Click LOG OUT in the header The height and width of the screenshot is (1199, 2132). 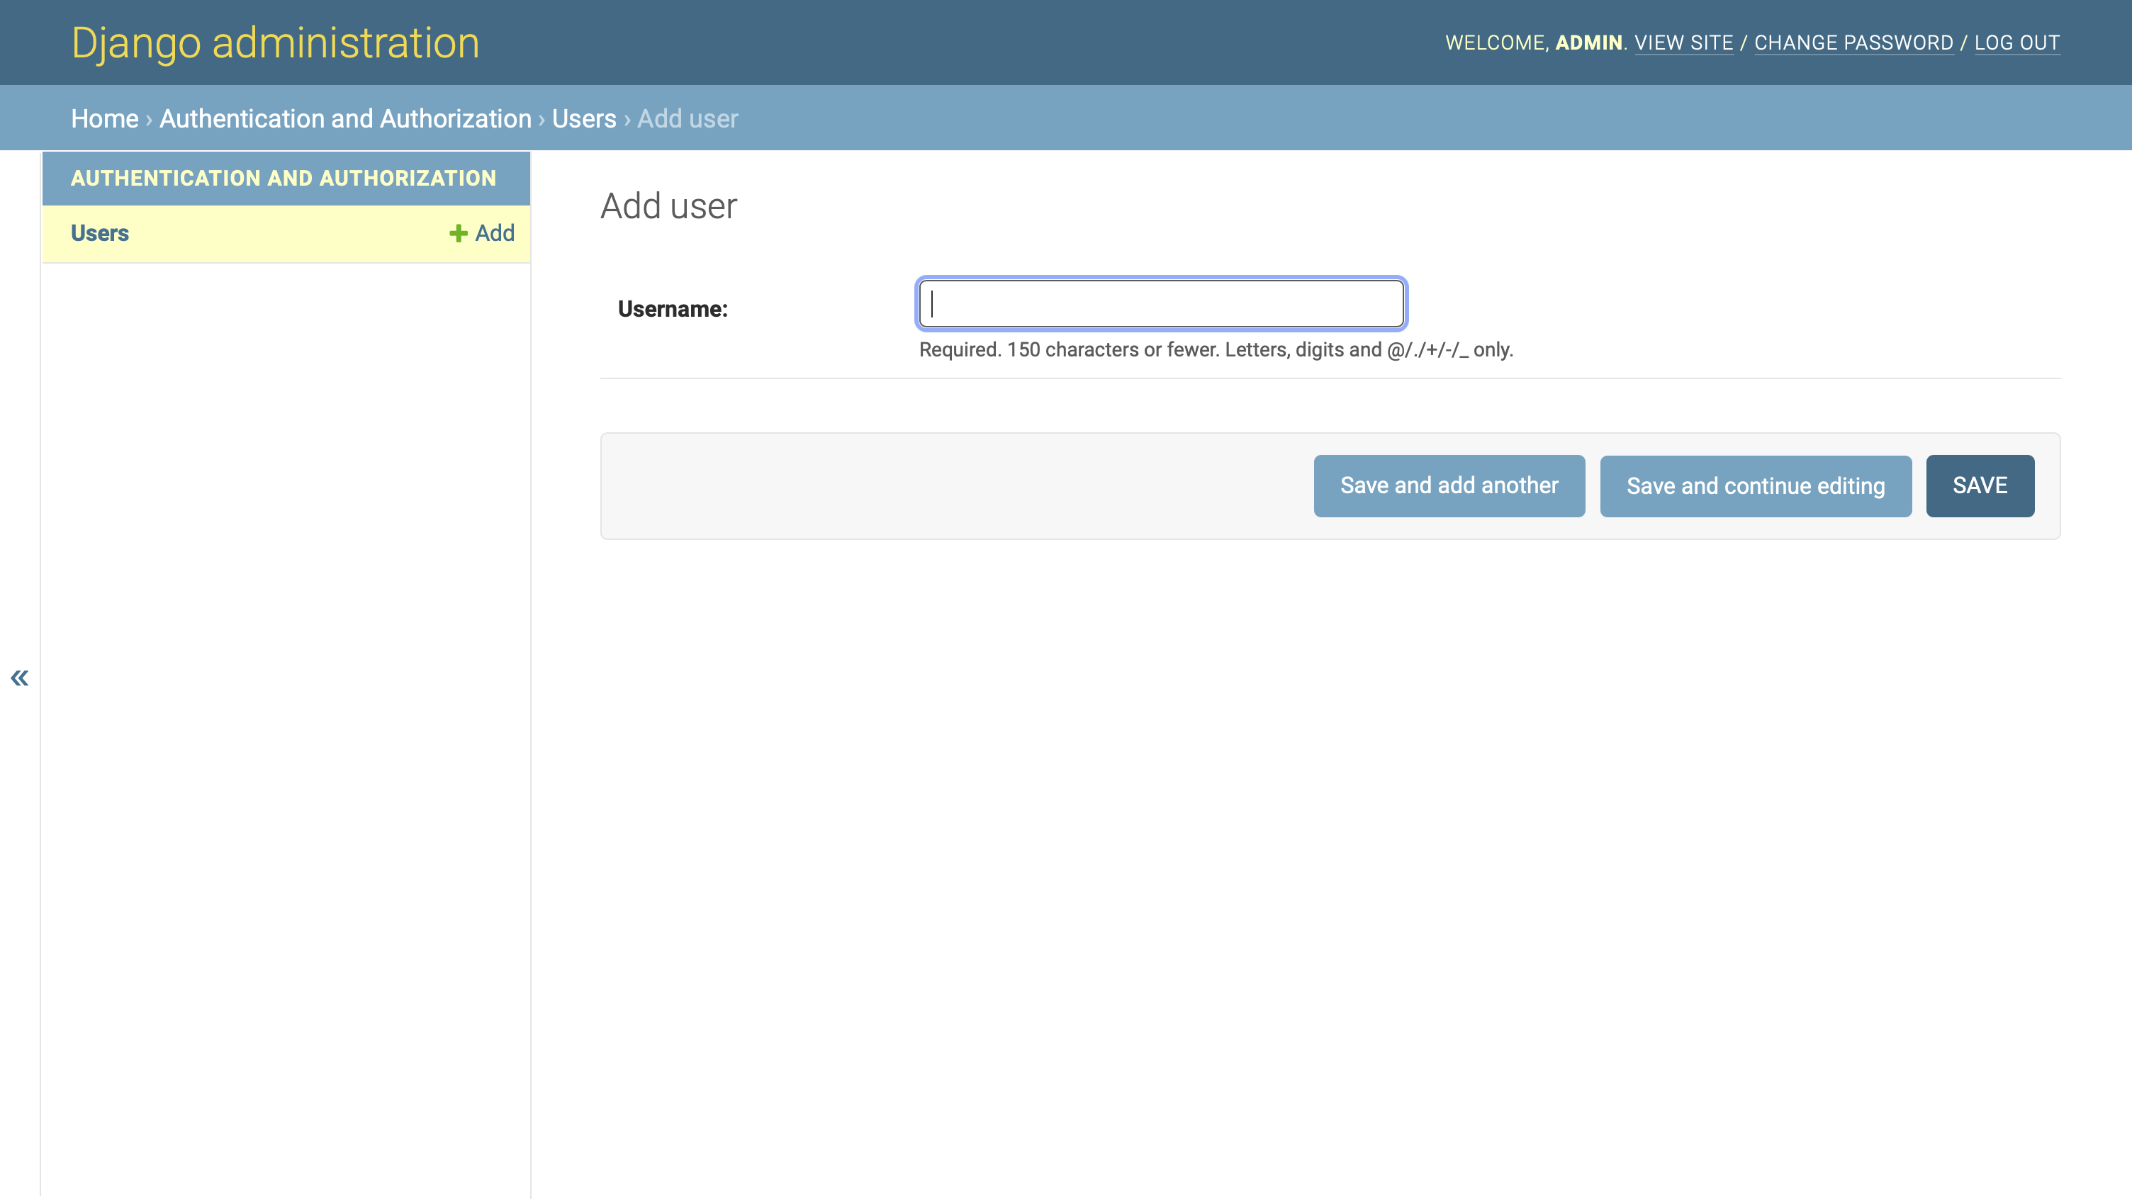click(2017, 43)
